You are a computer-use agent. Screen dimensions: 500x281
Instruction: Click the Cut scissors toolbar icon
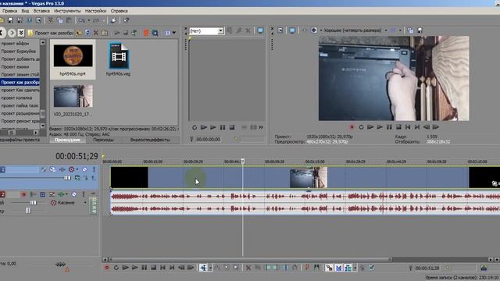(x=50, y=20)
